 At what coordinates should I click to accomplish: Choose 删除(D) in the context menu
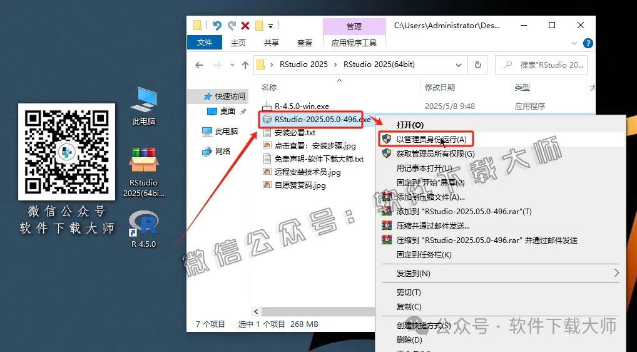tap(409, 339)
